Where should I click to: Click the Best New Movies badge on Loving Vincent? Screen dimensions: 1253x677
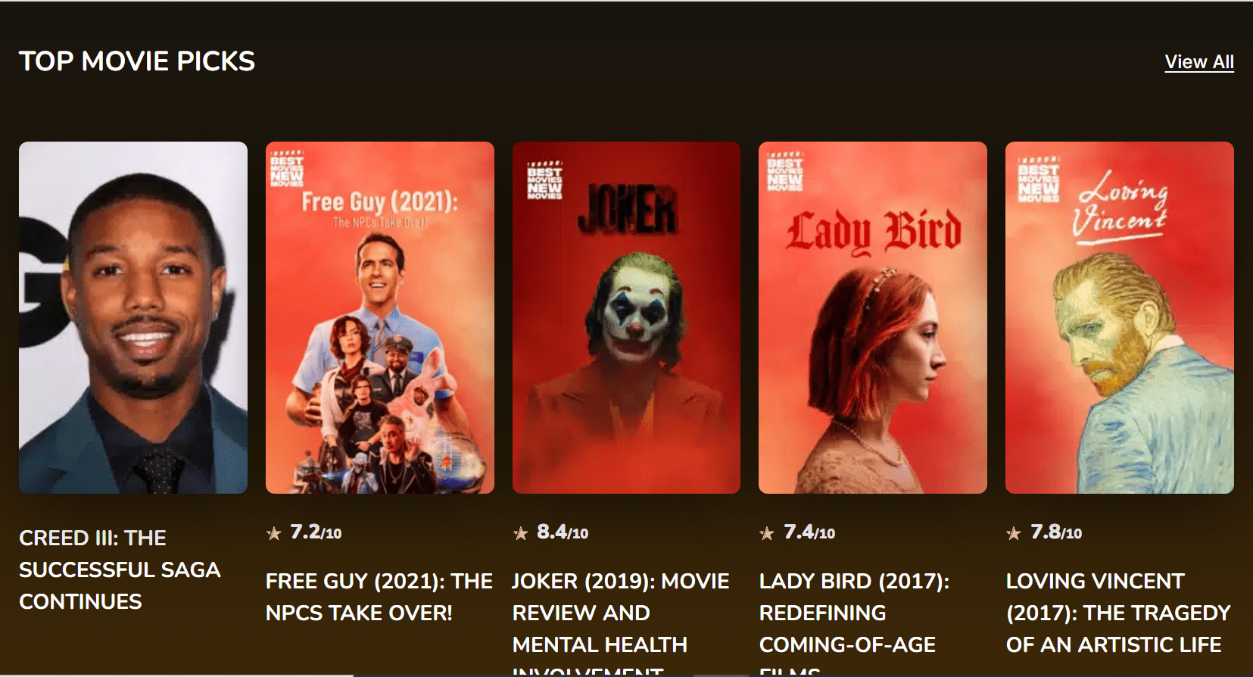pos(1039,181)
